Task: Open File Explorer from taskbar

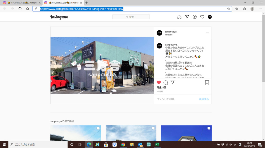Action: click(x=131, y=145)
